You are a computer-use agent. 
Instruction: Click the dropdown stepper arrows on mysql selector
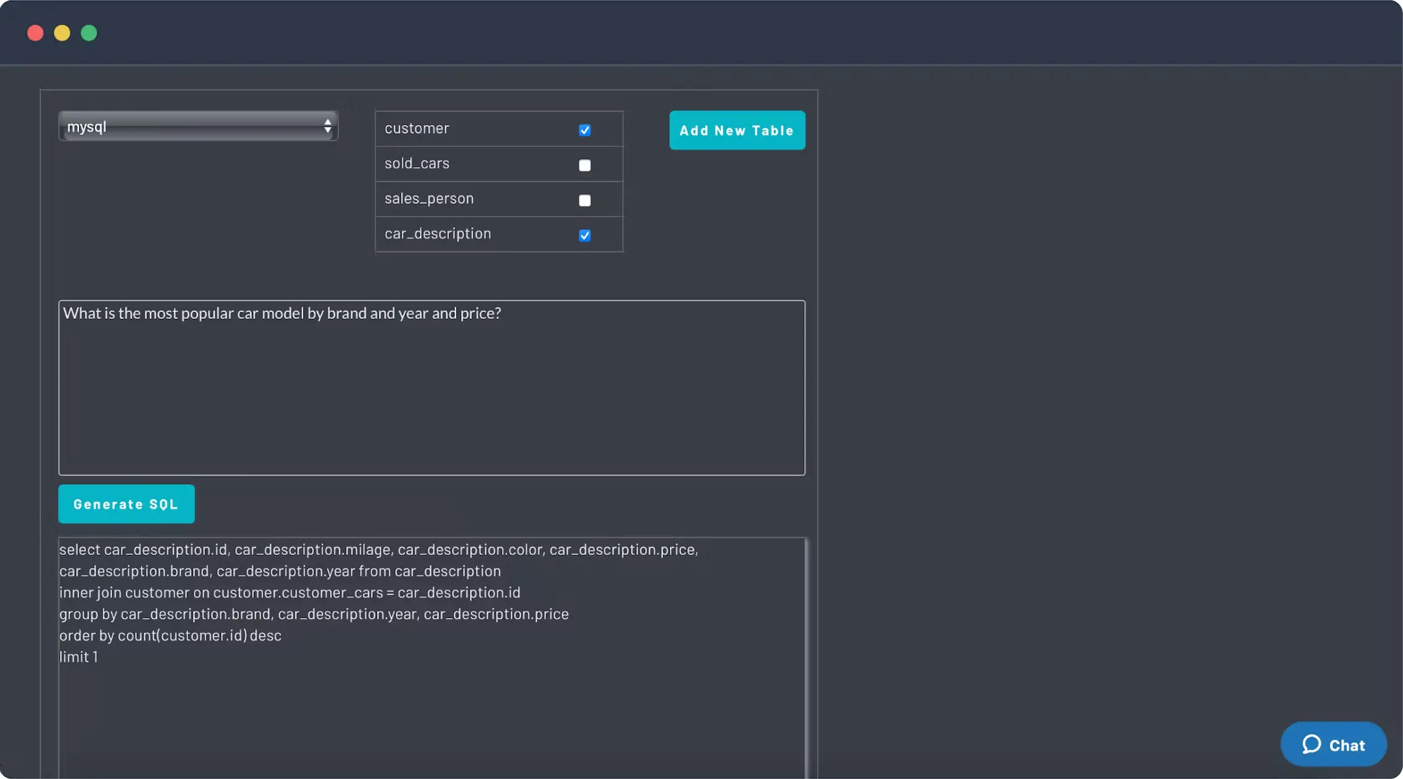pyautogui.click(x=328, y=126)
